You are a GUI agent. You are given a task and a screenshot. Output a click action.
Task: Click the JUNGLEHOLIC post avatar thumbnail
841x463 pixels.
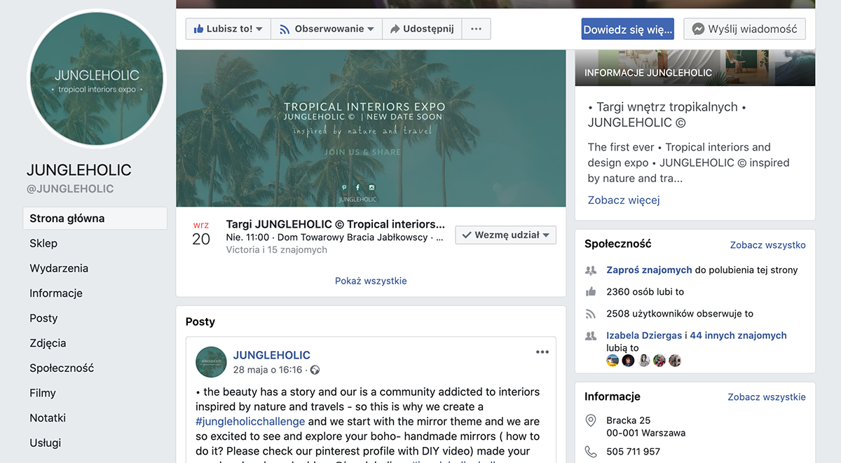tap(211, 362)
